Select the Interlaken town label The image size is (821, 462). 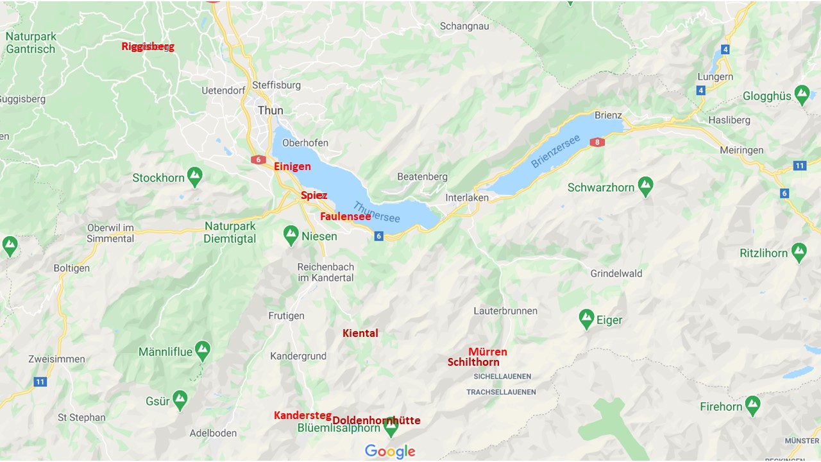[x=467, y=198]
